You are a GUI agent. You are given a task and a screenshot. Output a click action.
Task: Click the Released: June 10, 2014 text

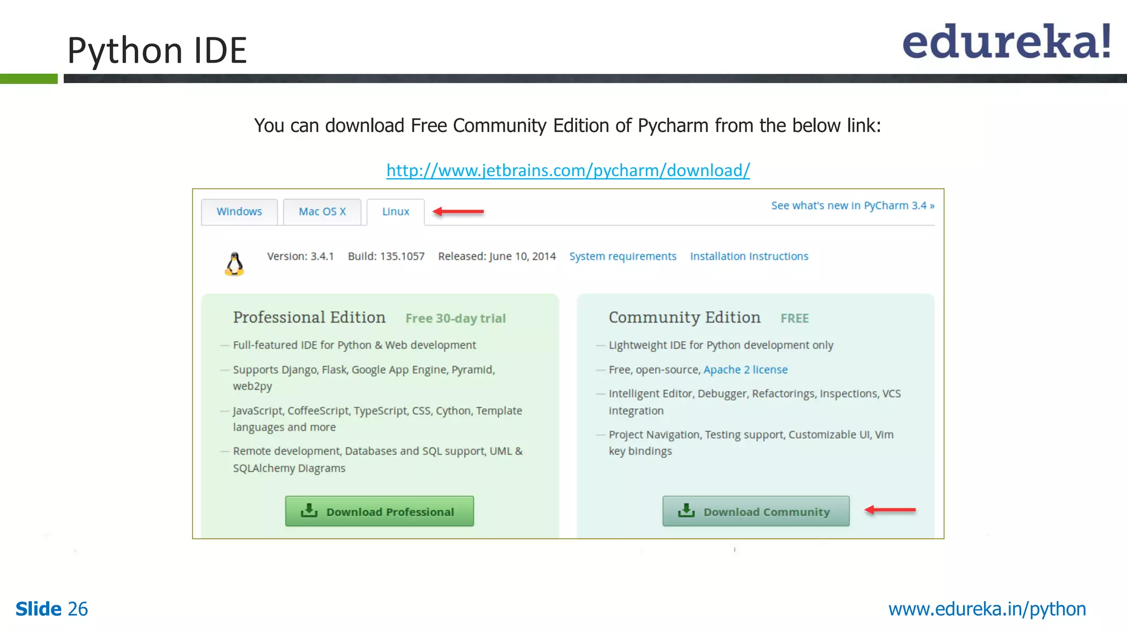click(497, 256)
